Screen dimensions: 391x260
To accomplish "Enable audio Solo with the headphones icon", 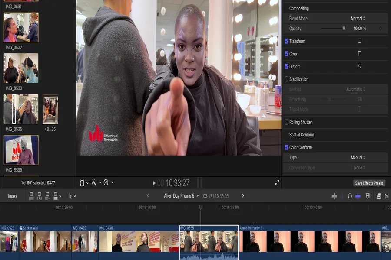I will tap(350, 195).
